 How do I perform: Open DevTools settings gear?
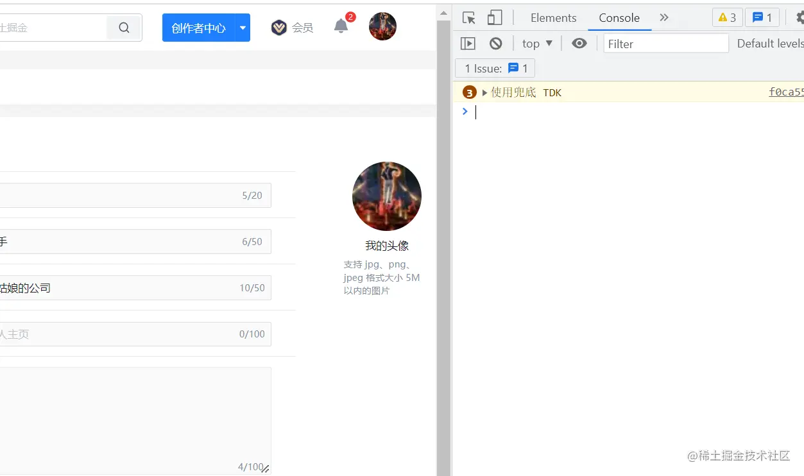click(800, 18)
